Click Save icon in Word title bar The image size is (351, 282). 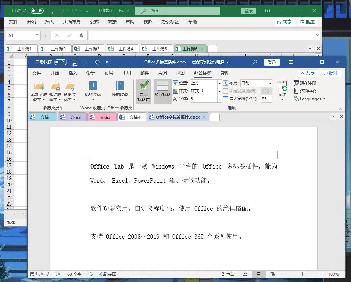click(75, 62)
